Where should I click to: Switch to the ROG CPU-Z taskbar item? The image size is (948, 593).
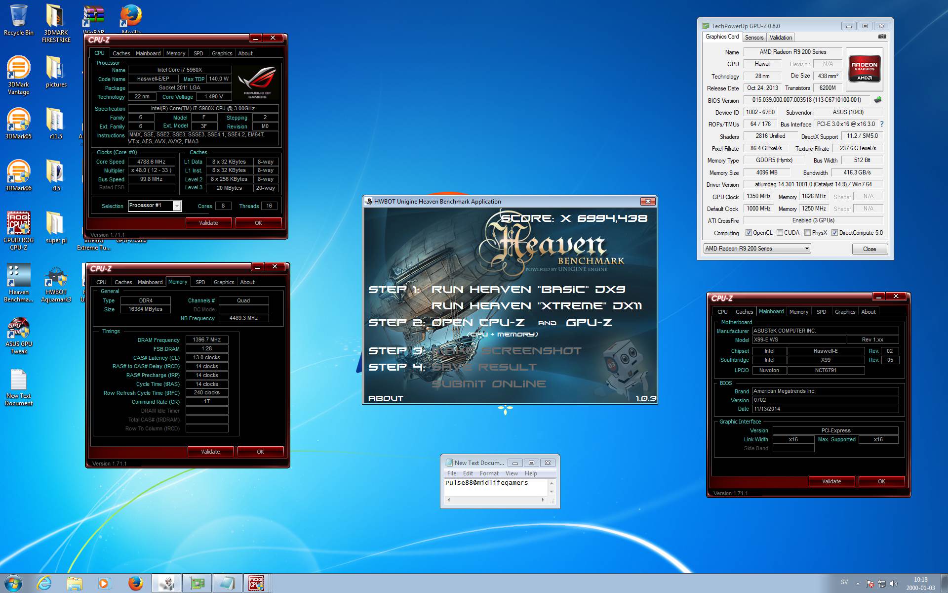256,584
